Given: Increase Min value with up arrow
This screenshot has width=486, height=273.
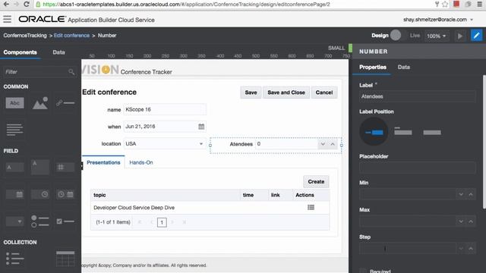Looking at the screenshot, I should click(471, 194).
